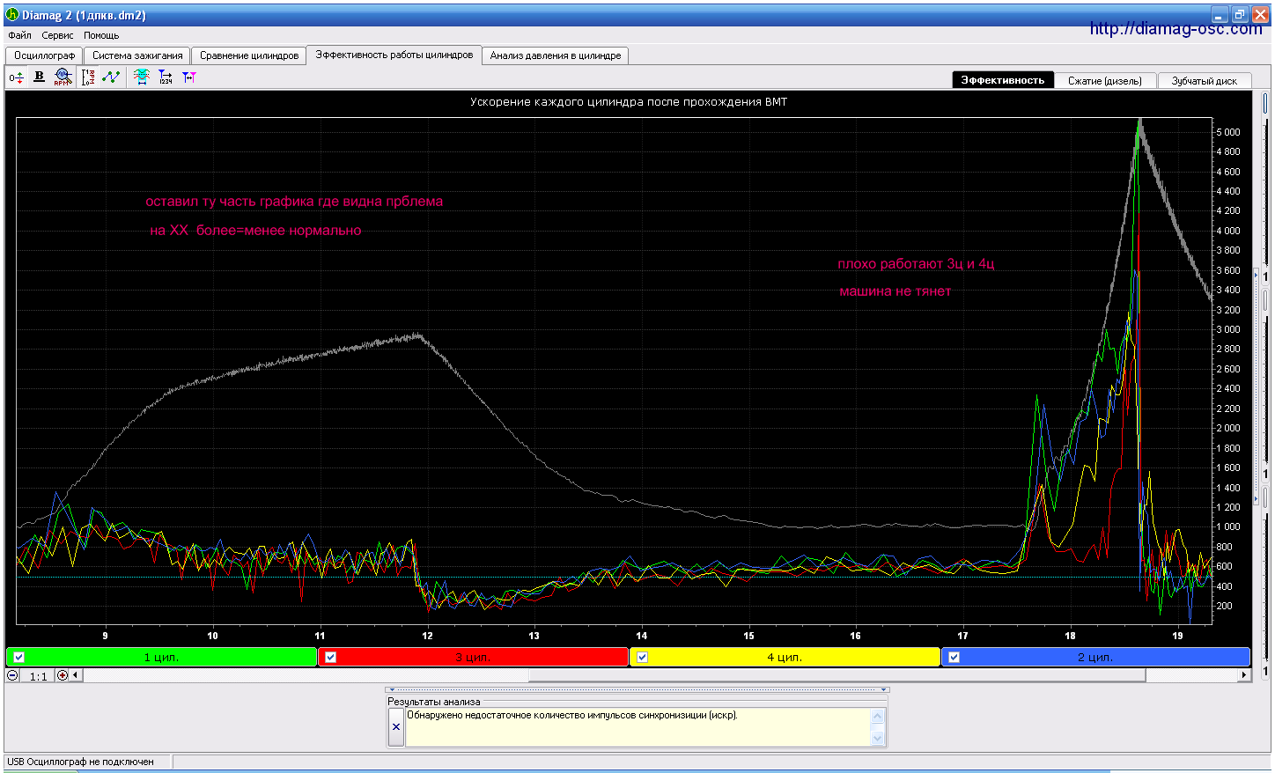Click the 5 000 value on the Y axis
This screenshot has width=1275, height=773.
(x=1228, y=132)
